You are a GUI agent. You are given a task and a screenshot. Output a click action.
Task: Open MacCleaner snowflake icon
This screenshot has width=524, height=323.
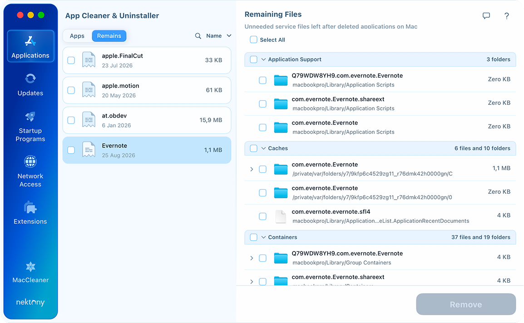30,267
